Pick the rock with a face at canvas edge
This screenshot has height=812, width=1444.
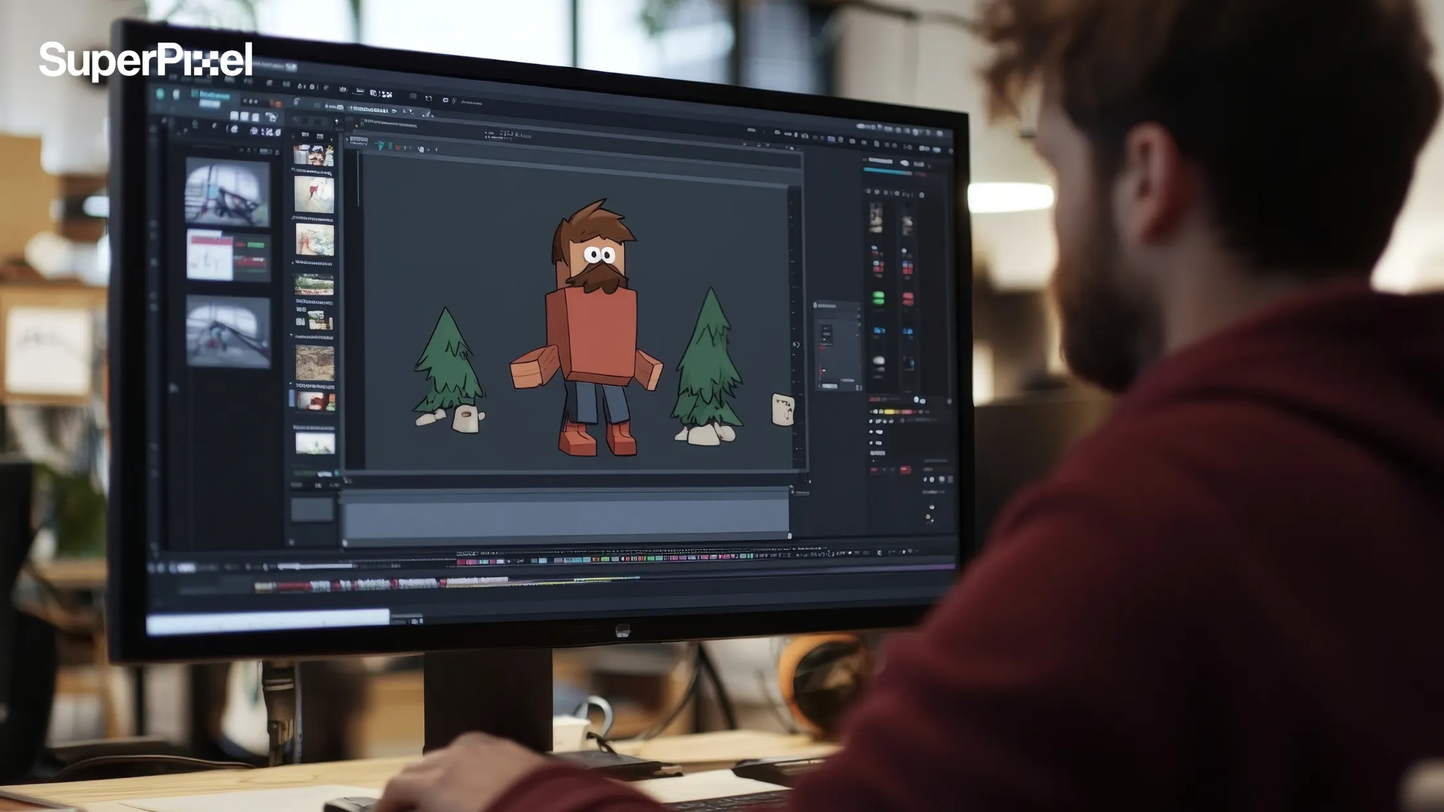[783, 409]
